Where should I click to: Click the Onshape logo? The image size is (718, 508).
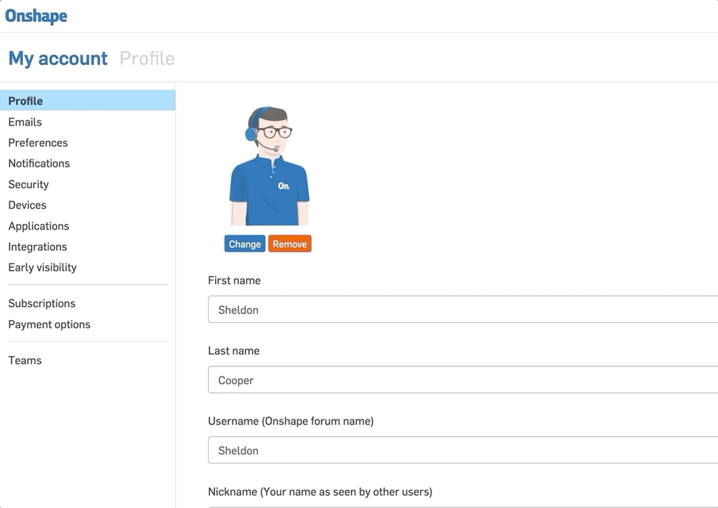coord(36,16)
